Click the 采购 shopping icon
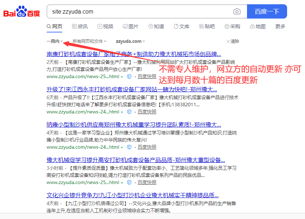Screen dimensions: 305x219 coord(227,26)
